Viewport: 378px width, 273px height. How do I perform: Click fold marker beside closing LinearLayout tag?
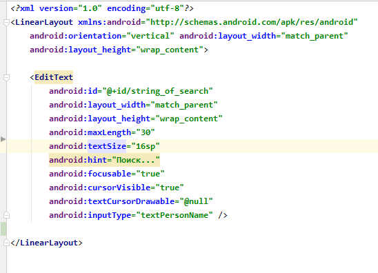click(x=6, y=243)
